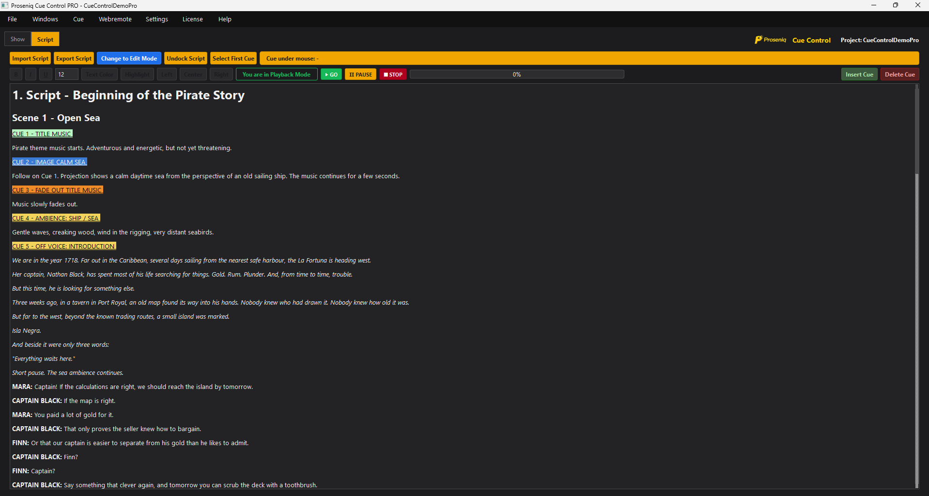929x496 pixels.
Task: Open the Settings menu
Action: click(157, 19)
